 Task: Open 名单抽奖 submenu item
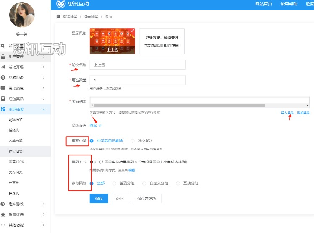[16, 141]
